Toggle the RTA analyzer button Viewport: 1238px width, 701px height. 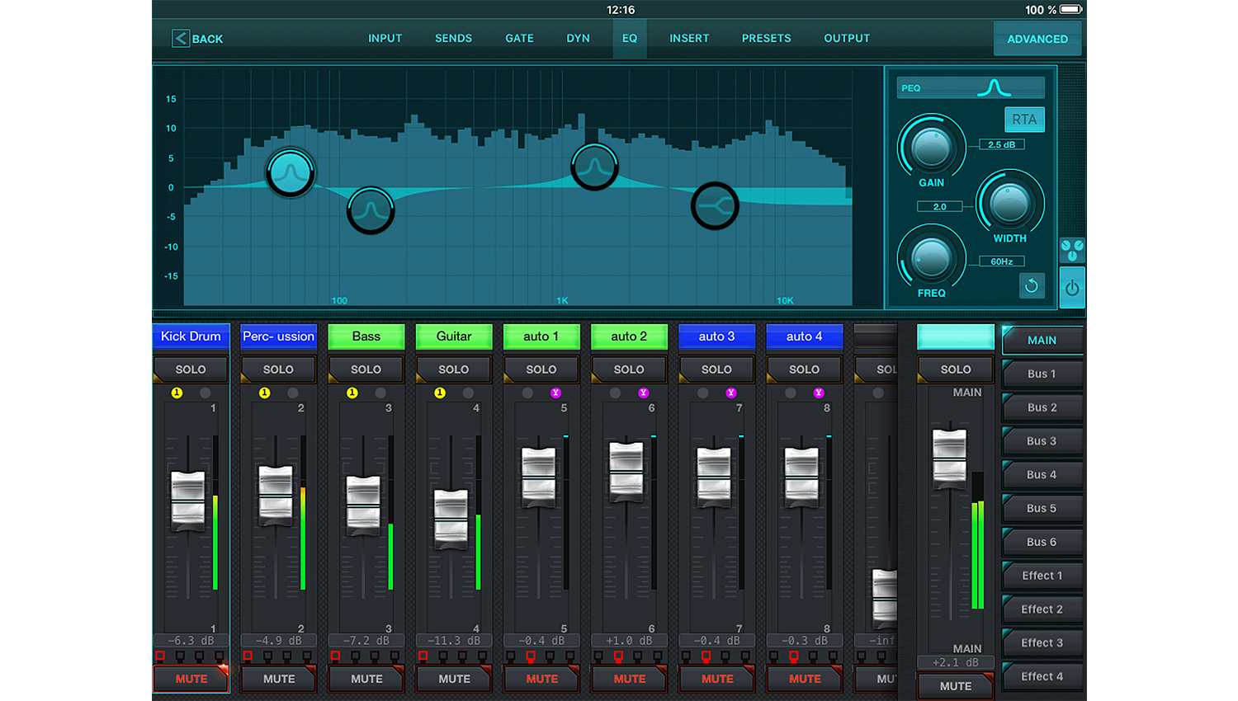click(x=1023, y=120)
